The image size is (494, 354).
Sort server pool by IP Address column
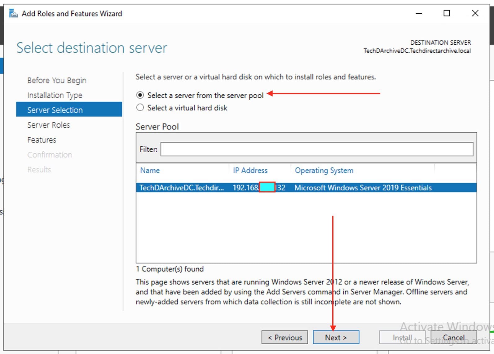(x=250, y=170)
